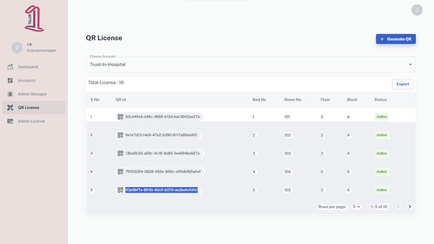Image resolution: width=434 pixels, height=244 pixels.
Task: Click the Room No column header
Action: click(292, 100)
